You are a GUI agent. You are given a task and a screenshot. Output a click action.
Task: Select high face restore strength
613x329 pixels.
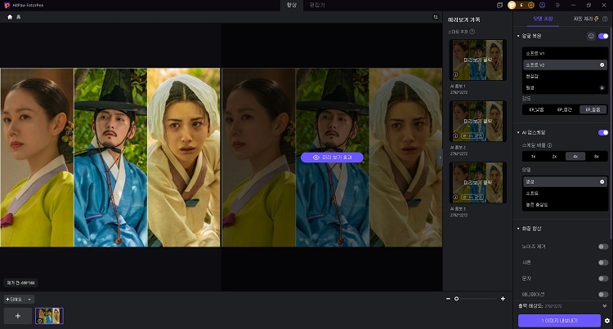593,109
